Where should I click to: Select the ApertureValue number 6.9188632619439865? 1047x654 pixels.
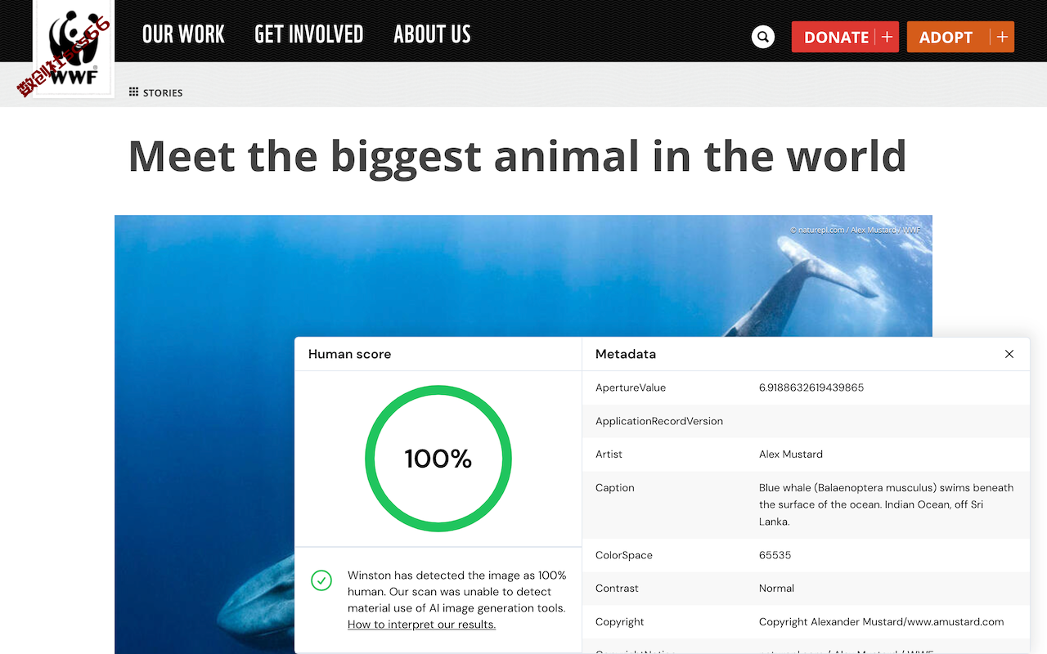pos(811,387)
